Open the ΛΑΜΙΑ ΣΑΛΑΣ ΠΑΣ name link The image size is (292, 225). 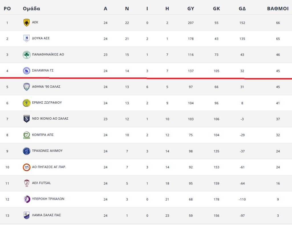click(46, 215)
